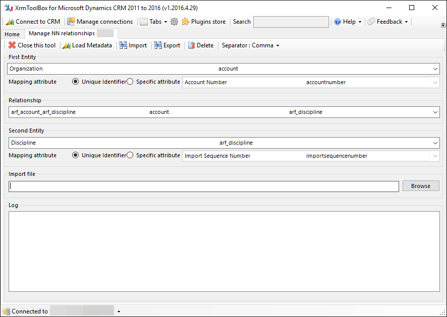447x317 pixels.
Task: Click the Browse button
Action: click(x=421, y=186)
